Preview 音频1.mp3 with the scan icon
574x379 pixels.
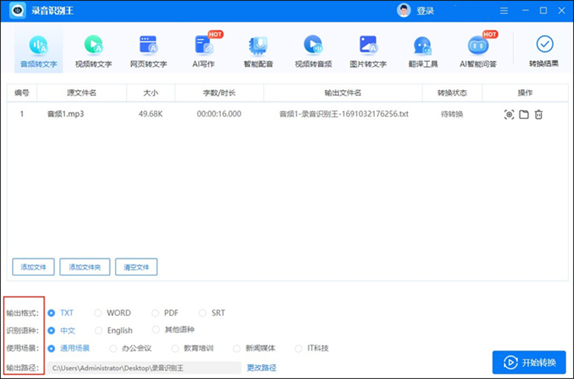pos(509,115)
